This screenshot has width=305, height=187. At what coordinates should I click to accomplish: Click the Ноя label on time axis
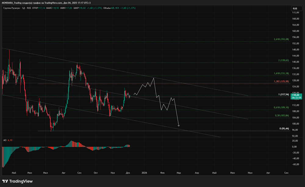[x=113, y=173]
